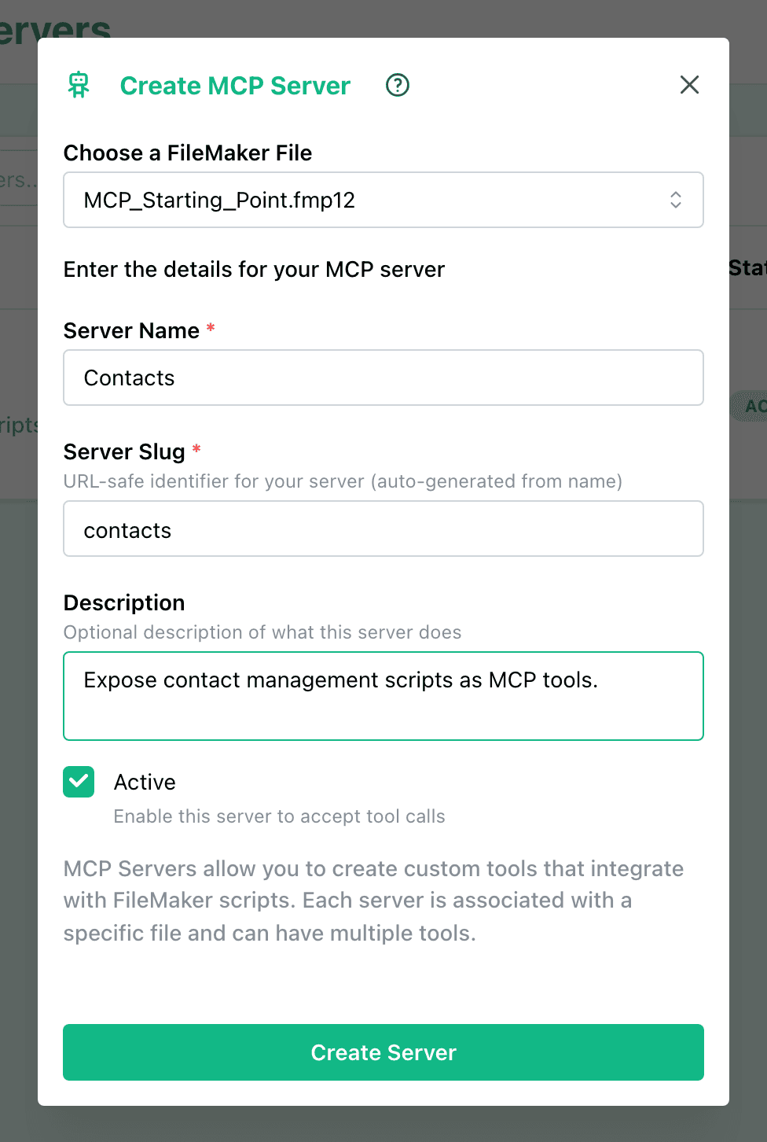767x1142 pixels.
Task: Open the Choose a FileMaker File dropdown
Action: coord(383,200)
